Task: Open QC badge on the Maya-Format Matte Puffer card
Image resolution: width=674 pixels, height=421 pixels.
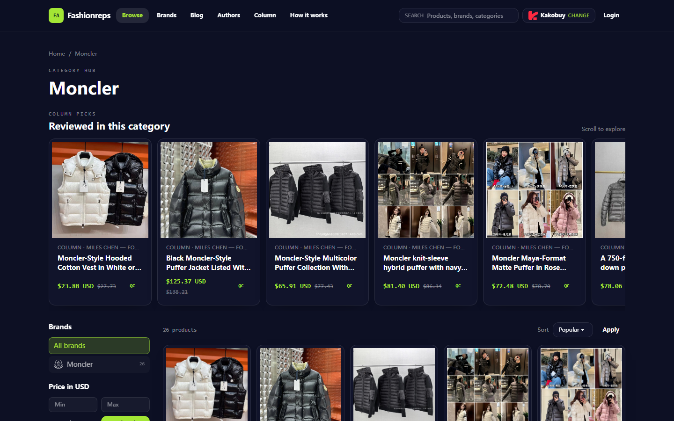Action: click(x=567, y=286)
